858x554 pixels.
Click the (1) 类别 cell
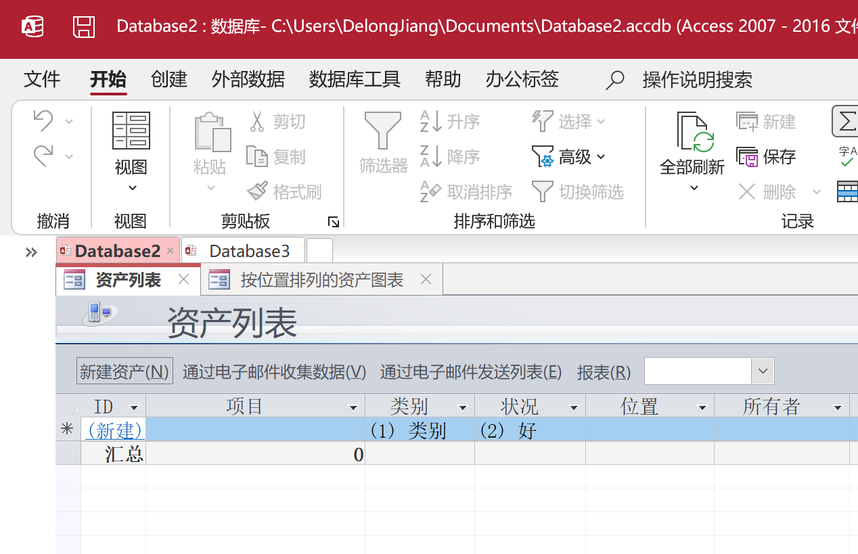(420, 430)
